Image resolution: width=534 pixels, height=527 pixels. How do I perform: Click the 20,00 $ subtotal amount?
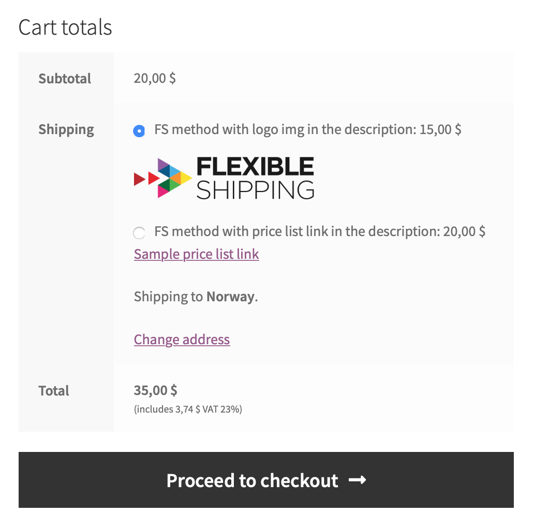154,78
